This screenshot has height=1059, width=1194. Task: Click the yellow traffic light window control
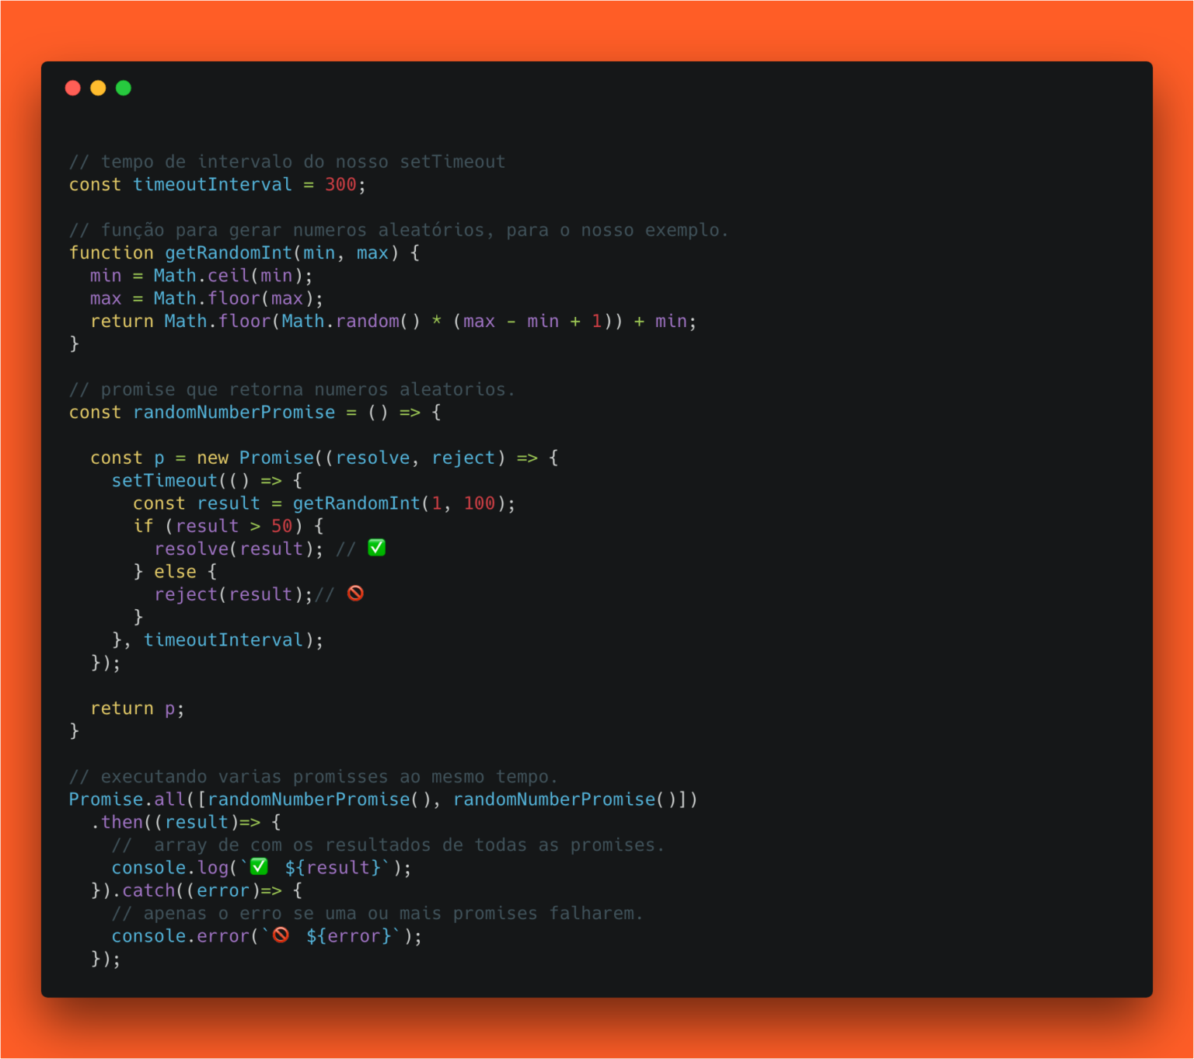tap(98, 88)
